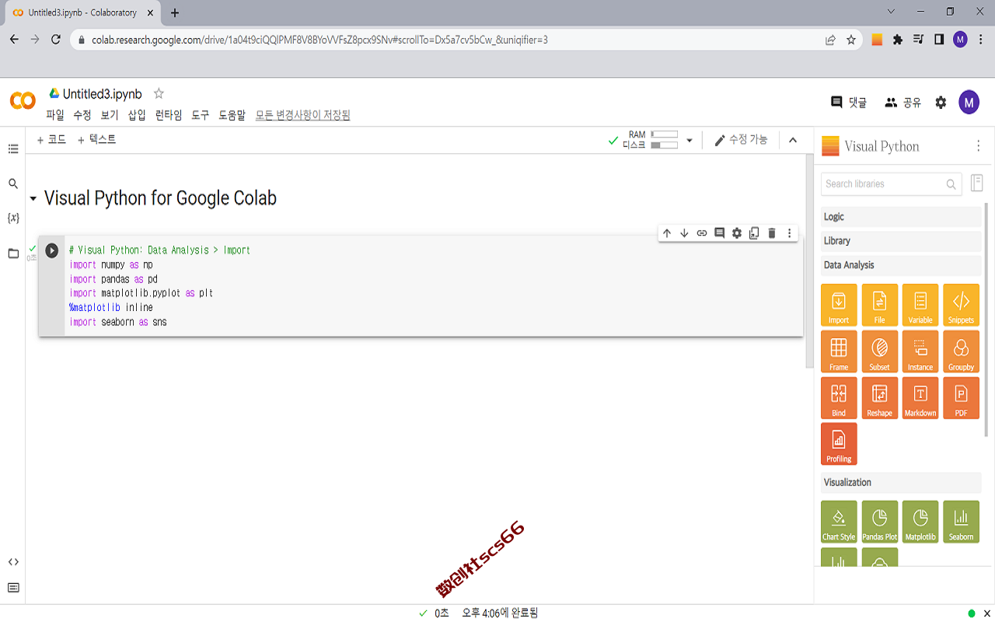
Task: Select the Reshape tool
Action: tap(879, 398)
